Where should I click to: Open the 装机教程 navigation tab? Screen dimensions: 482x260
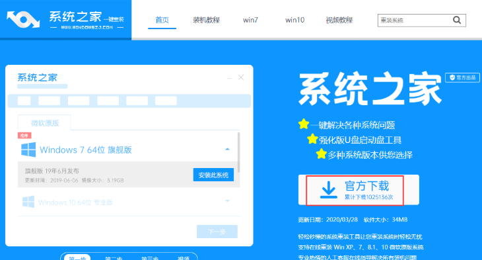[206, 20]
